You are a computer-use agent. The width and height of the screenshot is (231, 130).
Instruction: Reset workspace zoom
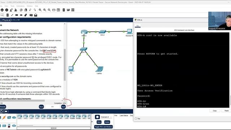coord(45,10)
